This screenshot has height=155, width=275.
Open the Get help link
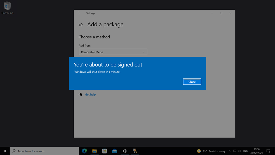click(x=90, y=95)
